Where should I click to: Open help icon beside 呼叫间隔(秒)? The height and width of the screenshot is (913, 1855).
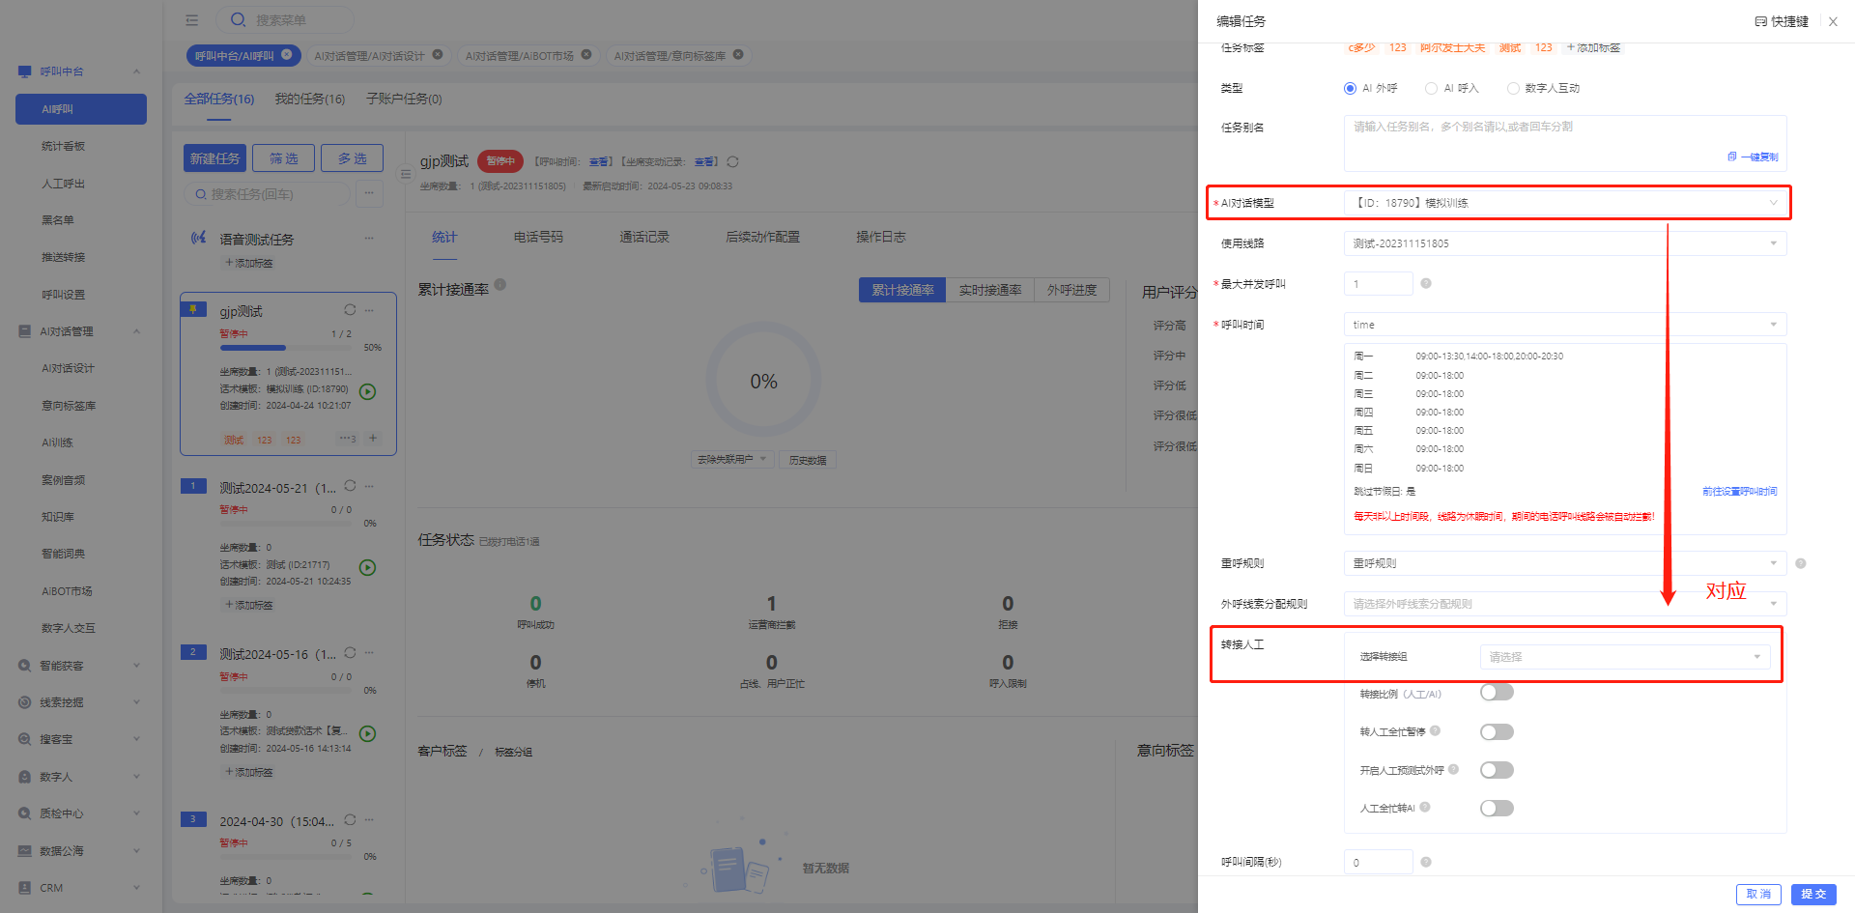tap(1426, 862)
